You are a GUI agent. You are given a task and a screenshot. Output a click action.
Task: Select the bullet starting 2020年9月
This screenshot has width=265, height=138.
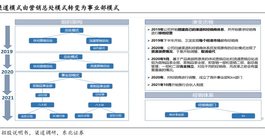pos(203,65)
